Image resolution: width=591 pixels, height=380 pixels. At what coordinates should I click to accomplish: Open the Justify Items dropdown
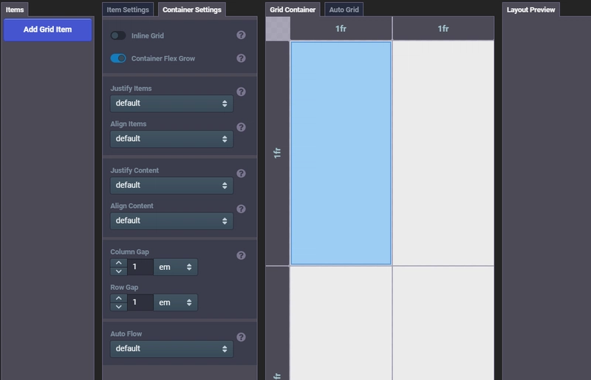point(171,103)
